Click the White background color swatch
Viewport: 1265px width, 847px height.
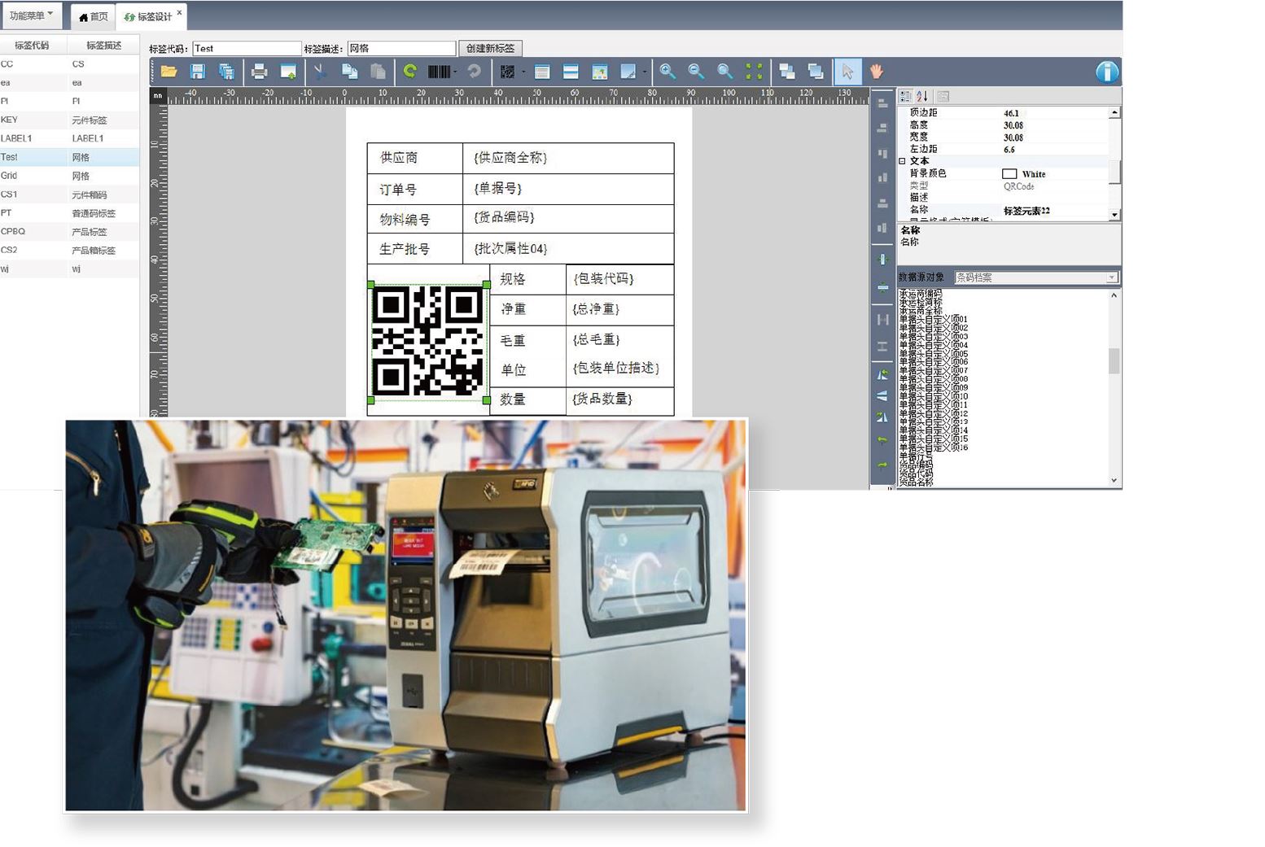click(1009, 174)
